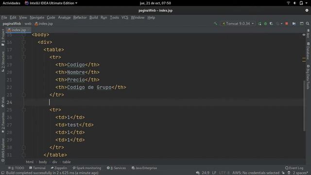
Task: Toggle the AWS Explorer tool window
Action: pos(3,150)
